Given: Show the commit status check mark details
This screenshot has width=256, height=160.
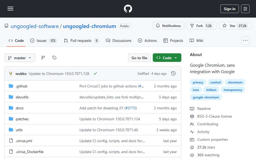Looking at the screenshot, I should [95, 74].
